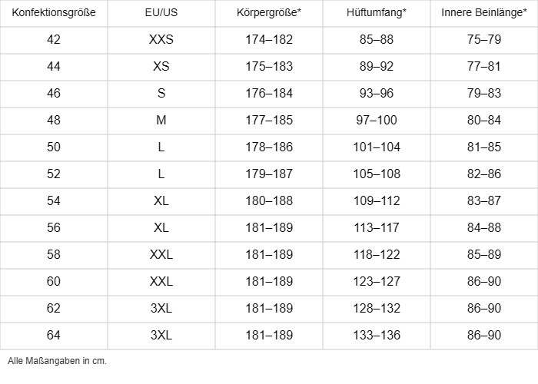Click the body height value 174–182
538x384 pixels.
269,40
